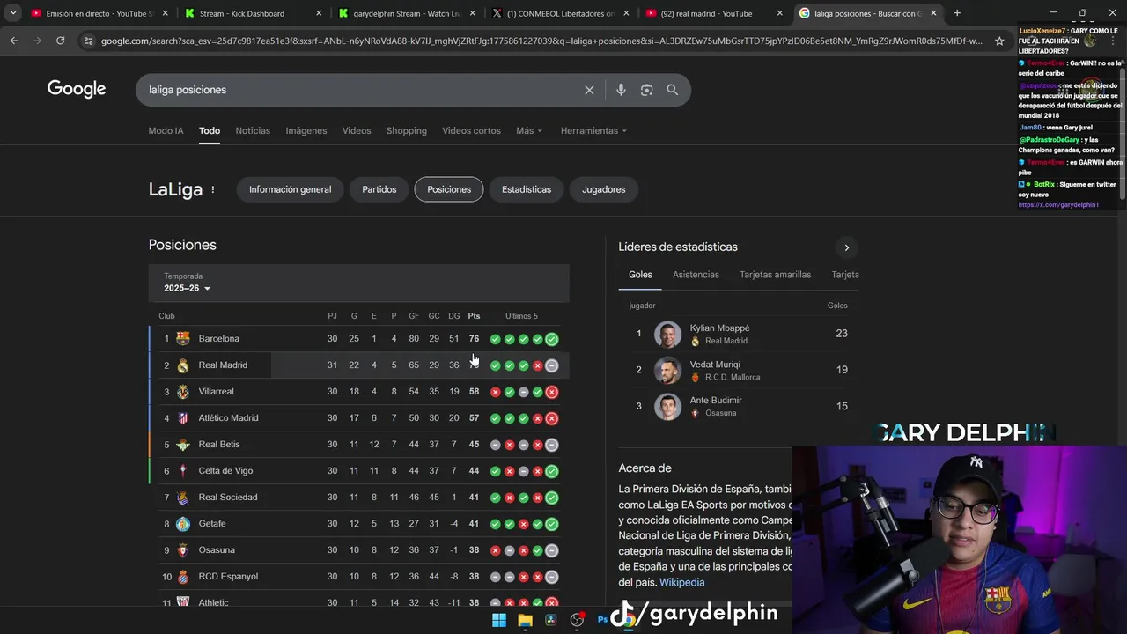Open File Explorer from taskbar
Screen dimensions: 1127x634
pos(526,620)
